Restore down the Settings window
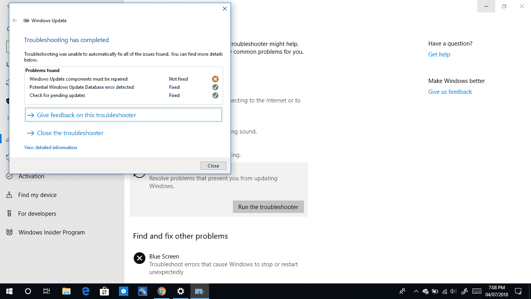The width and height of the screenshot is (531, 299). [x=504, y=6]
